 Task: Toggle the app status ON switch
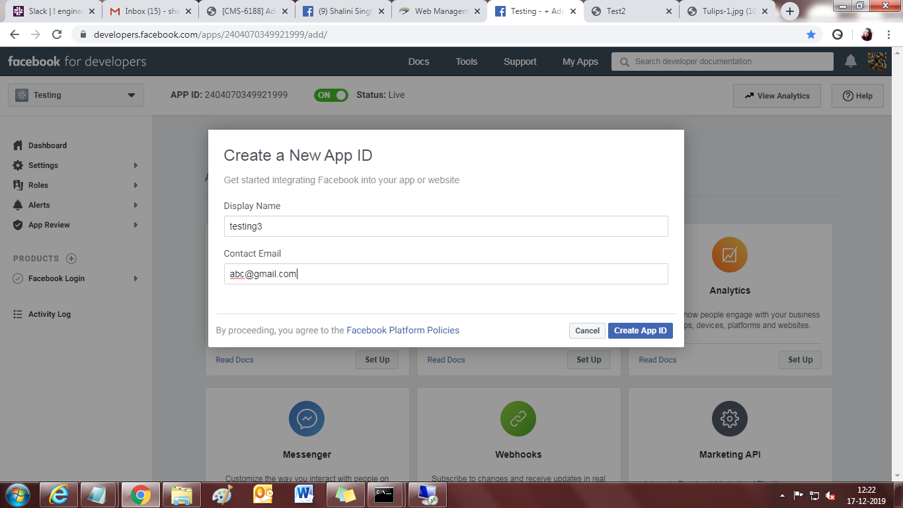point(331,95)
